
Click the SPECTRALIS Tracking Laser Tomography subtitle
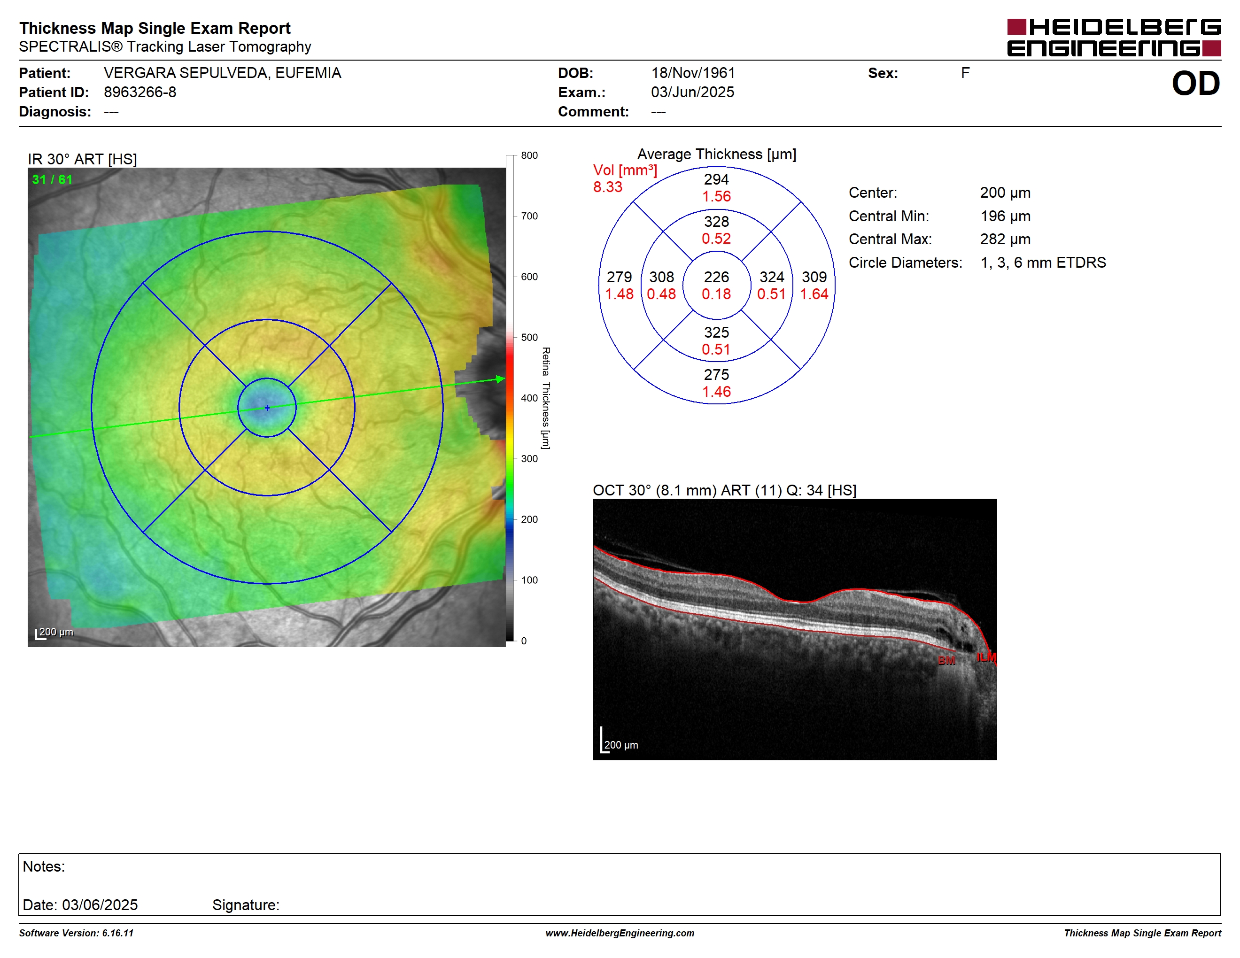coord(165,46)
